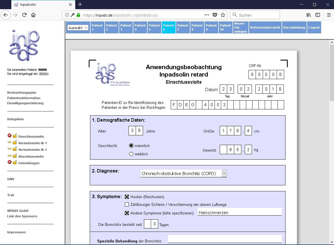Click red error icon beside Gelenkbogen
The width and height of the screenshot is (334, 245).
[x=9, y=162]
